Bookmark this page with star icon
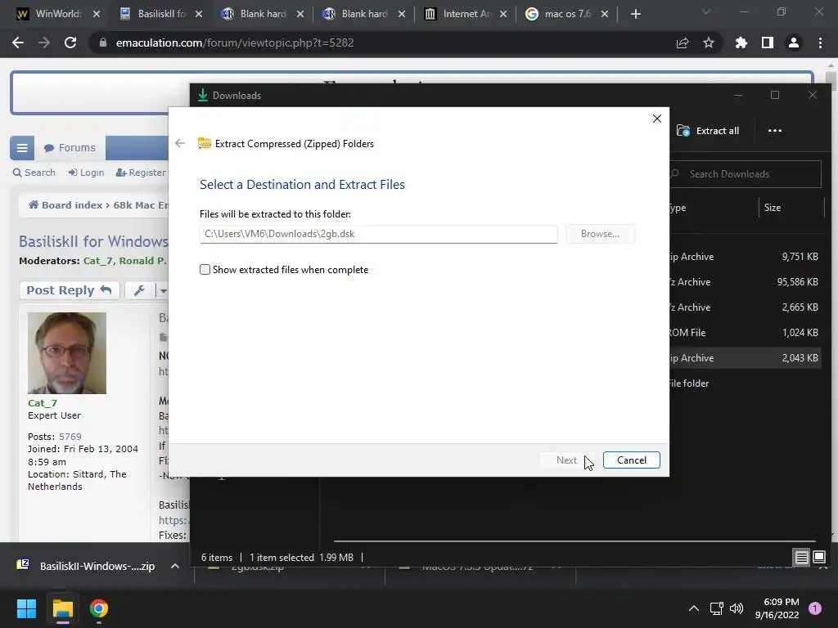 pos(709,43)
